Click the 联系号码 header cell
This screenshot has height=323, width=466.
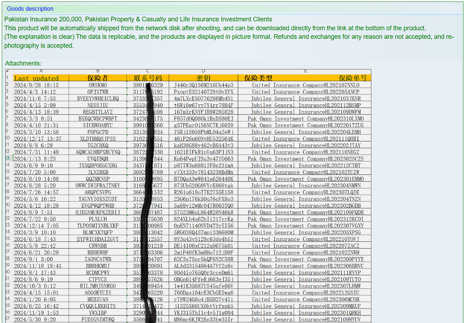coord(148,78)
